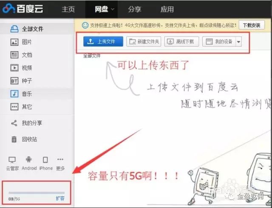Viewport: 272px width, 208px height.
Task: Click the 更多 three-dots icon
Action: click(x=60, y=159)
